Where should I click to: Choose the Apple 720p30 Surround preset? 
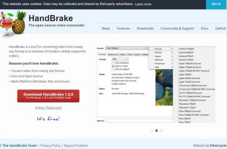point(189,82)
